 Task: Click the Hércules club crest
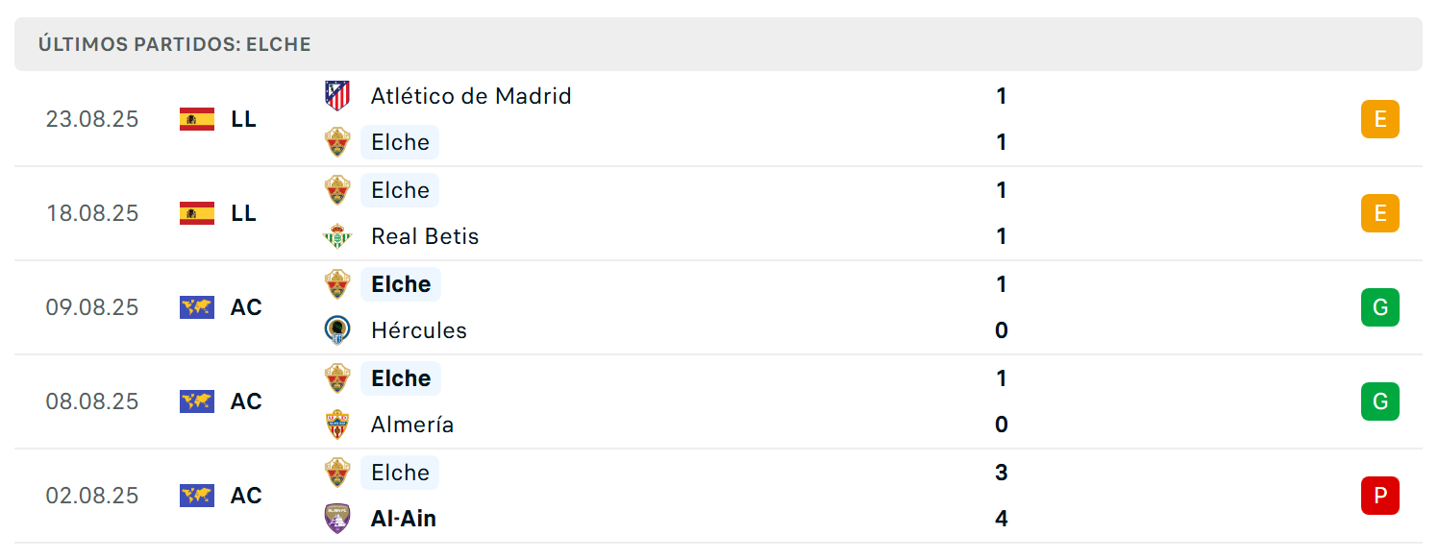point(337,330)
